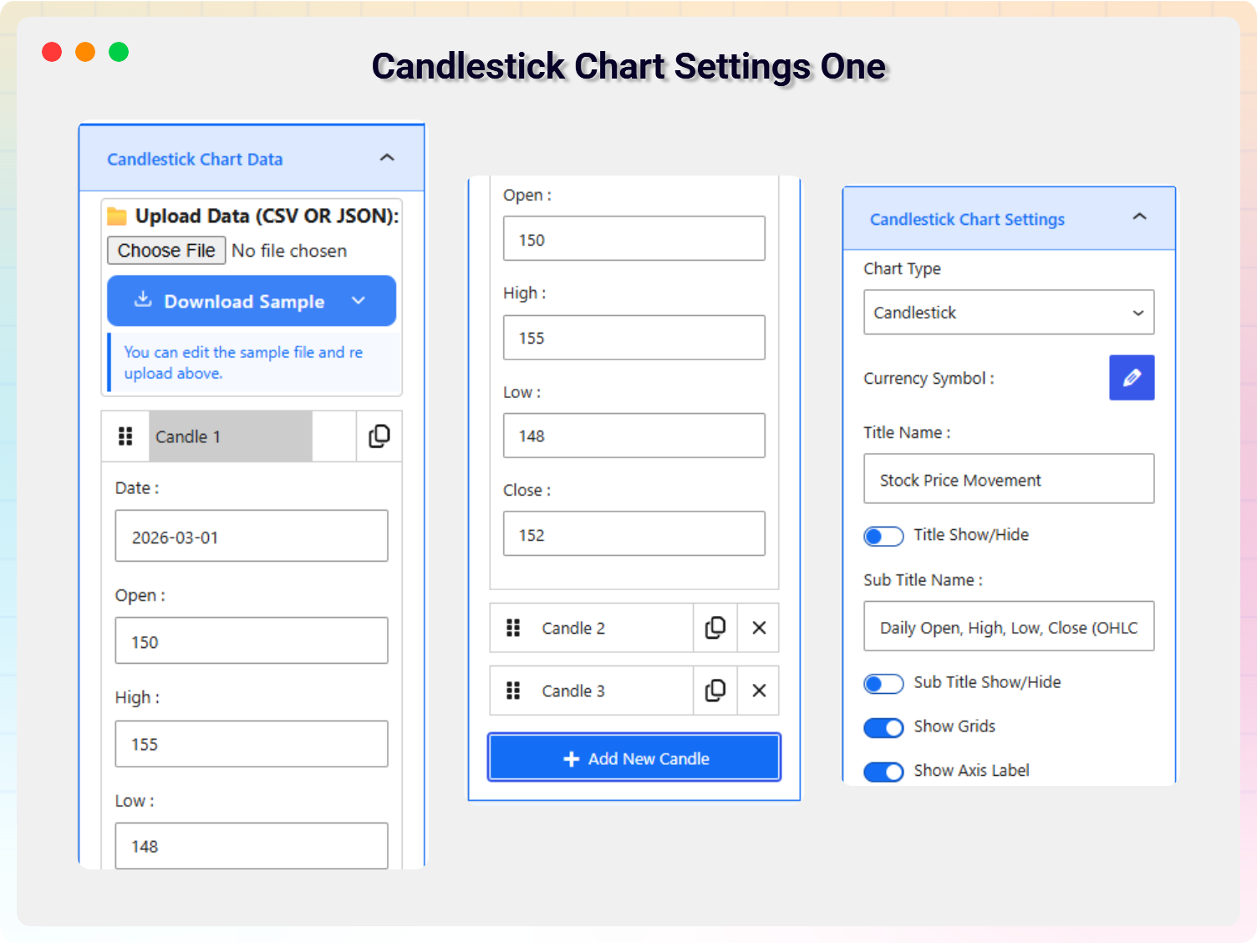Toggle the Sub Title Show/Hide switch

tap(883, 684)
